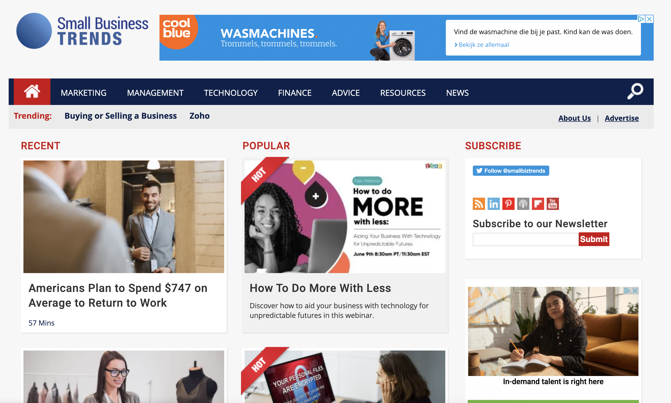The width and height of the screenshot is (671, 403).
Task: Close the Coolblue banner ad
Action: pyautogui.click(x=650, y=19)
